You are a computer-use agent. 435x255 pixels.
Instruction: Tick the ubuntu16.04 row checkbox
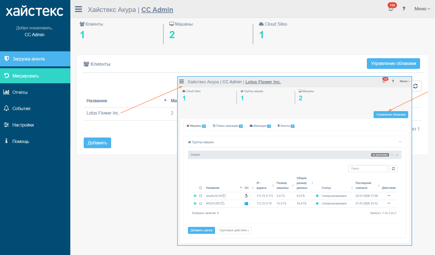(x=201, y=196)
